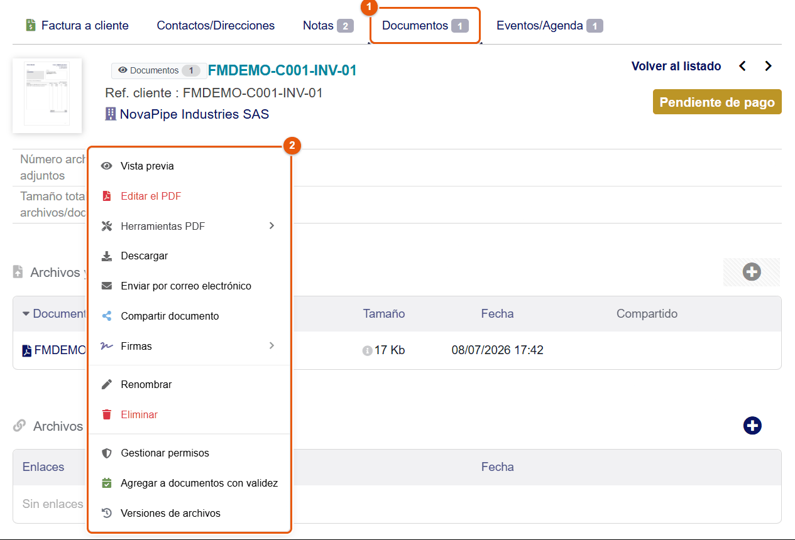Click the invoice icon on Factura a cliente tab

point(31,25)
